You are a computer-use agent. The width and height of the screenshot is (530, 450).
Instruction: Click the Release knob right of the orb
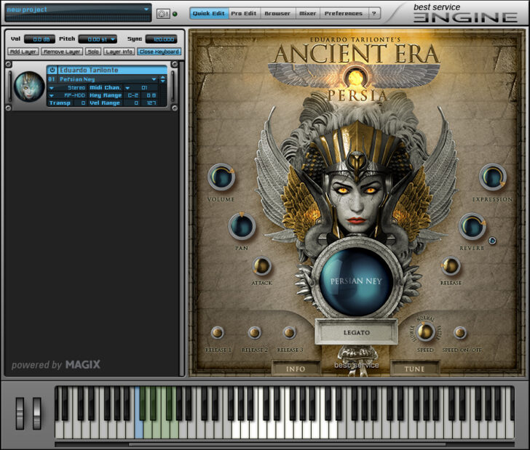coord(451,266)
